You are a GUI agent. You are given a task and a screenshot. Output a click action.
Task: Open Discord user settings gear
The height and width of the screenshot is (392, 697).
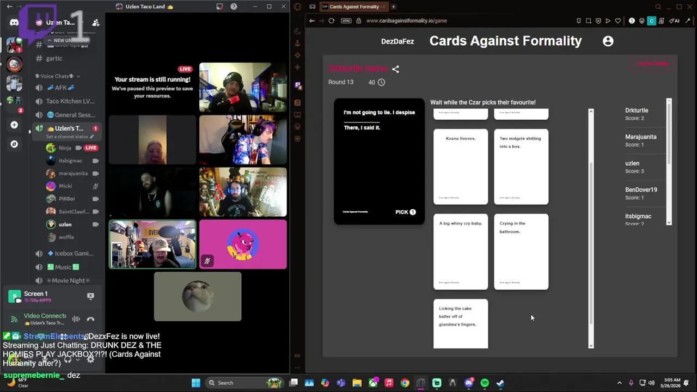tap(90, 359)
